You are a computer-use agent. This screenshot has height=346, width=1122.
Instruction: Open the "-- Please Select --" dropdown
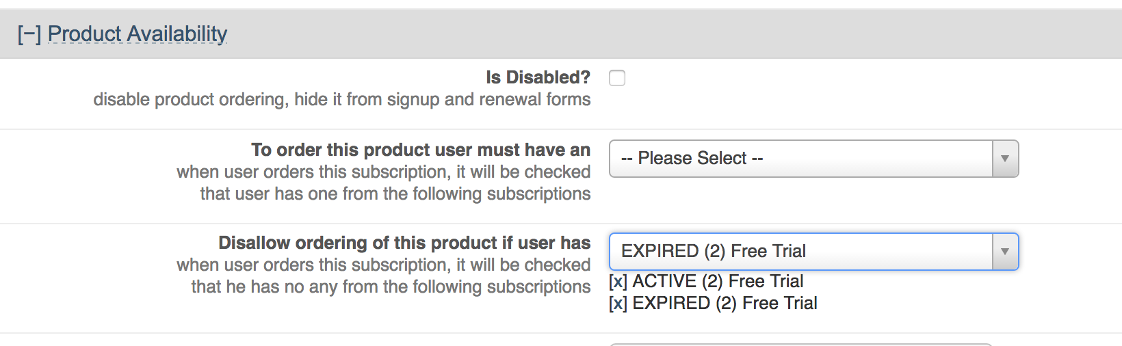click(x=800, y=159)
